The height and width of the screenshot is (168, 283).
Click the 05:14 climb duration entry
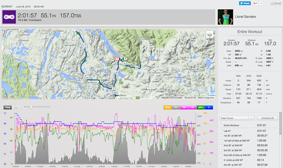tap(260, 160)
